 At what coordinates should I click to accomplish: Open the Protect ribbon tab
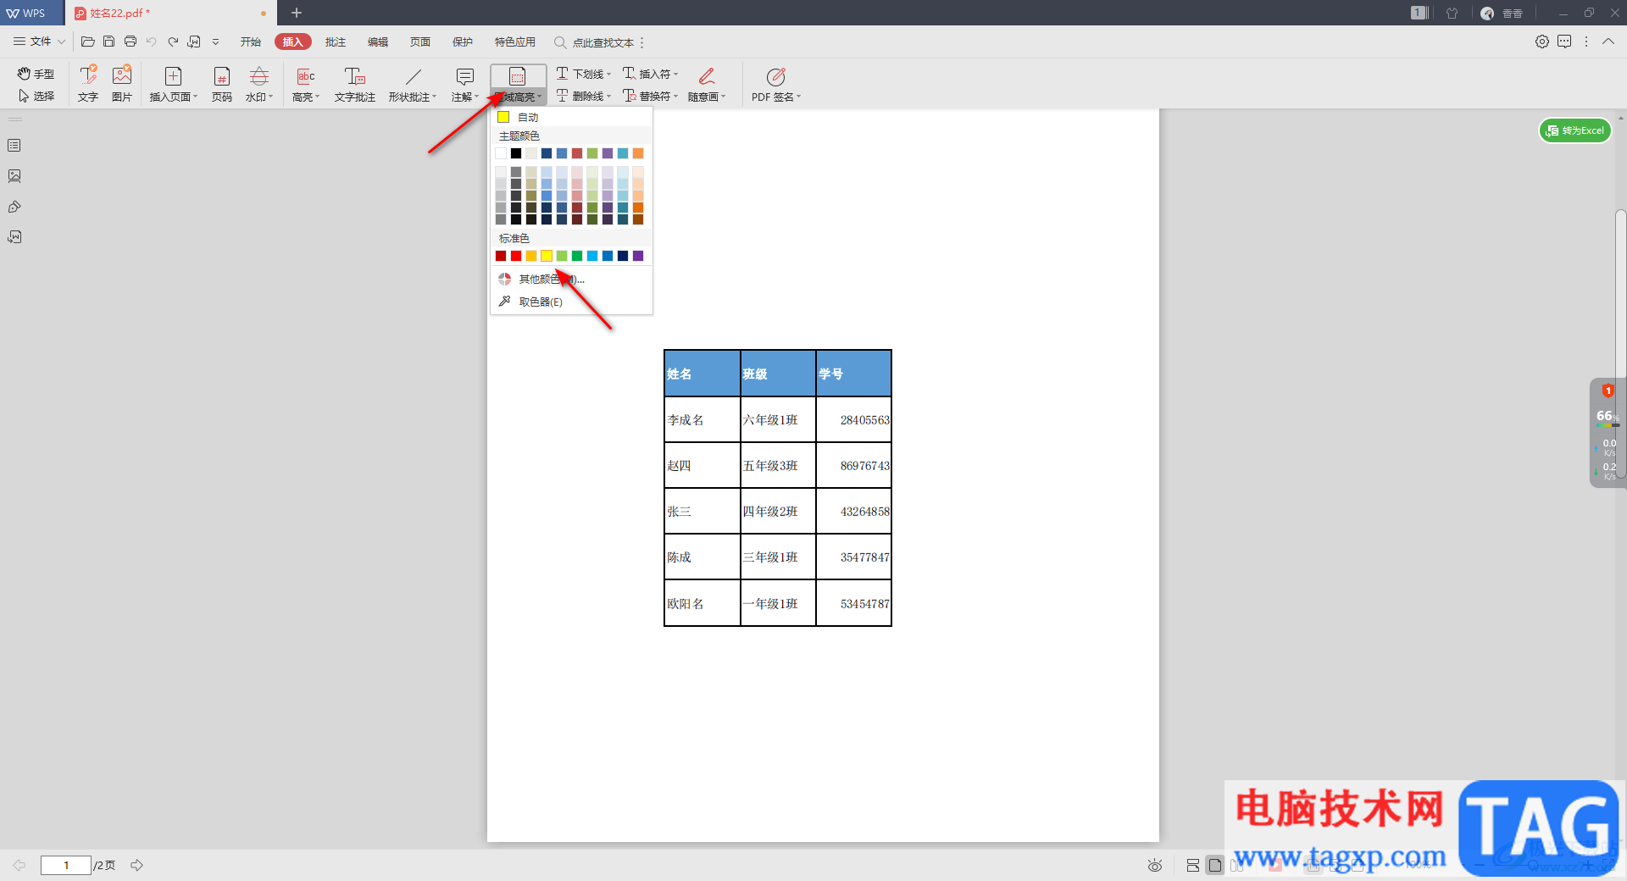coord(463,42)
